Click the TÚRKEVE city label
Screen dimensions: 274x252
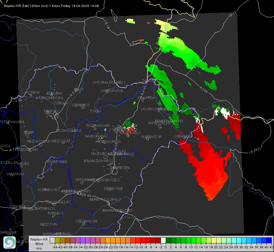click(x=55, y=213)
